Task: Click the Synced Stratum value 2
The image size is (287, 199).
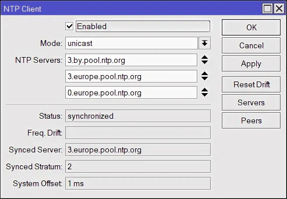Action: point(138,166)
